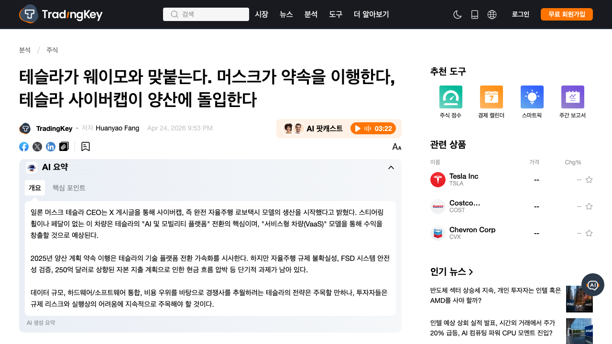
Task: Open Chevron Corp CVX stock
Action: 472,233
